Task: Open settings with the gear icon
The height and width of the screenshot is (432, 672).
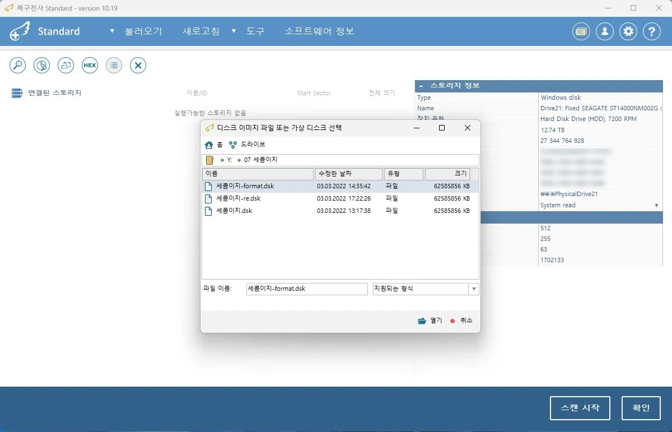Action: [x=628, y=31]
